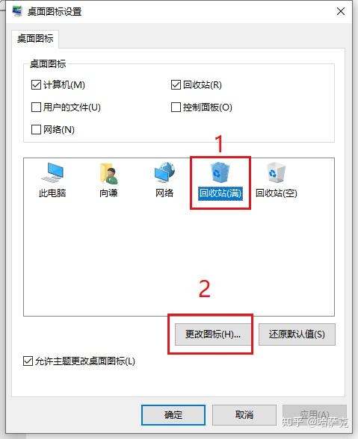Click the 还原默认值(S) button

coord(297,334)
